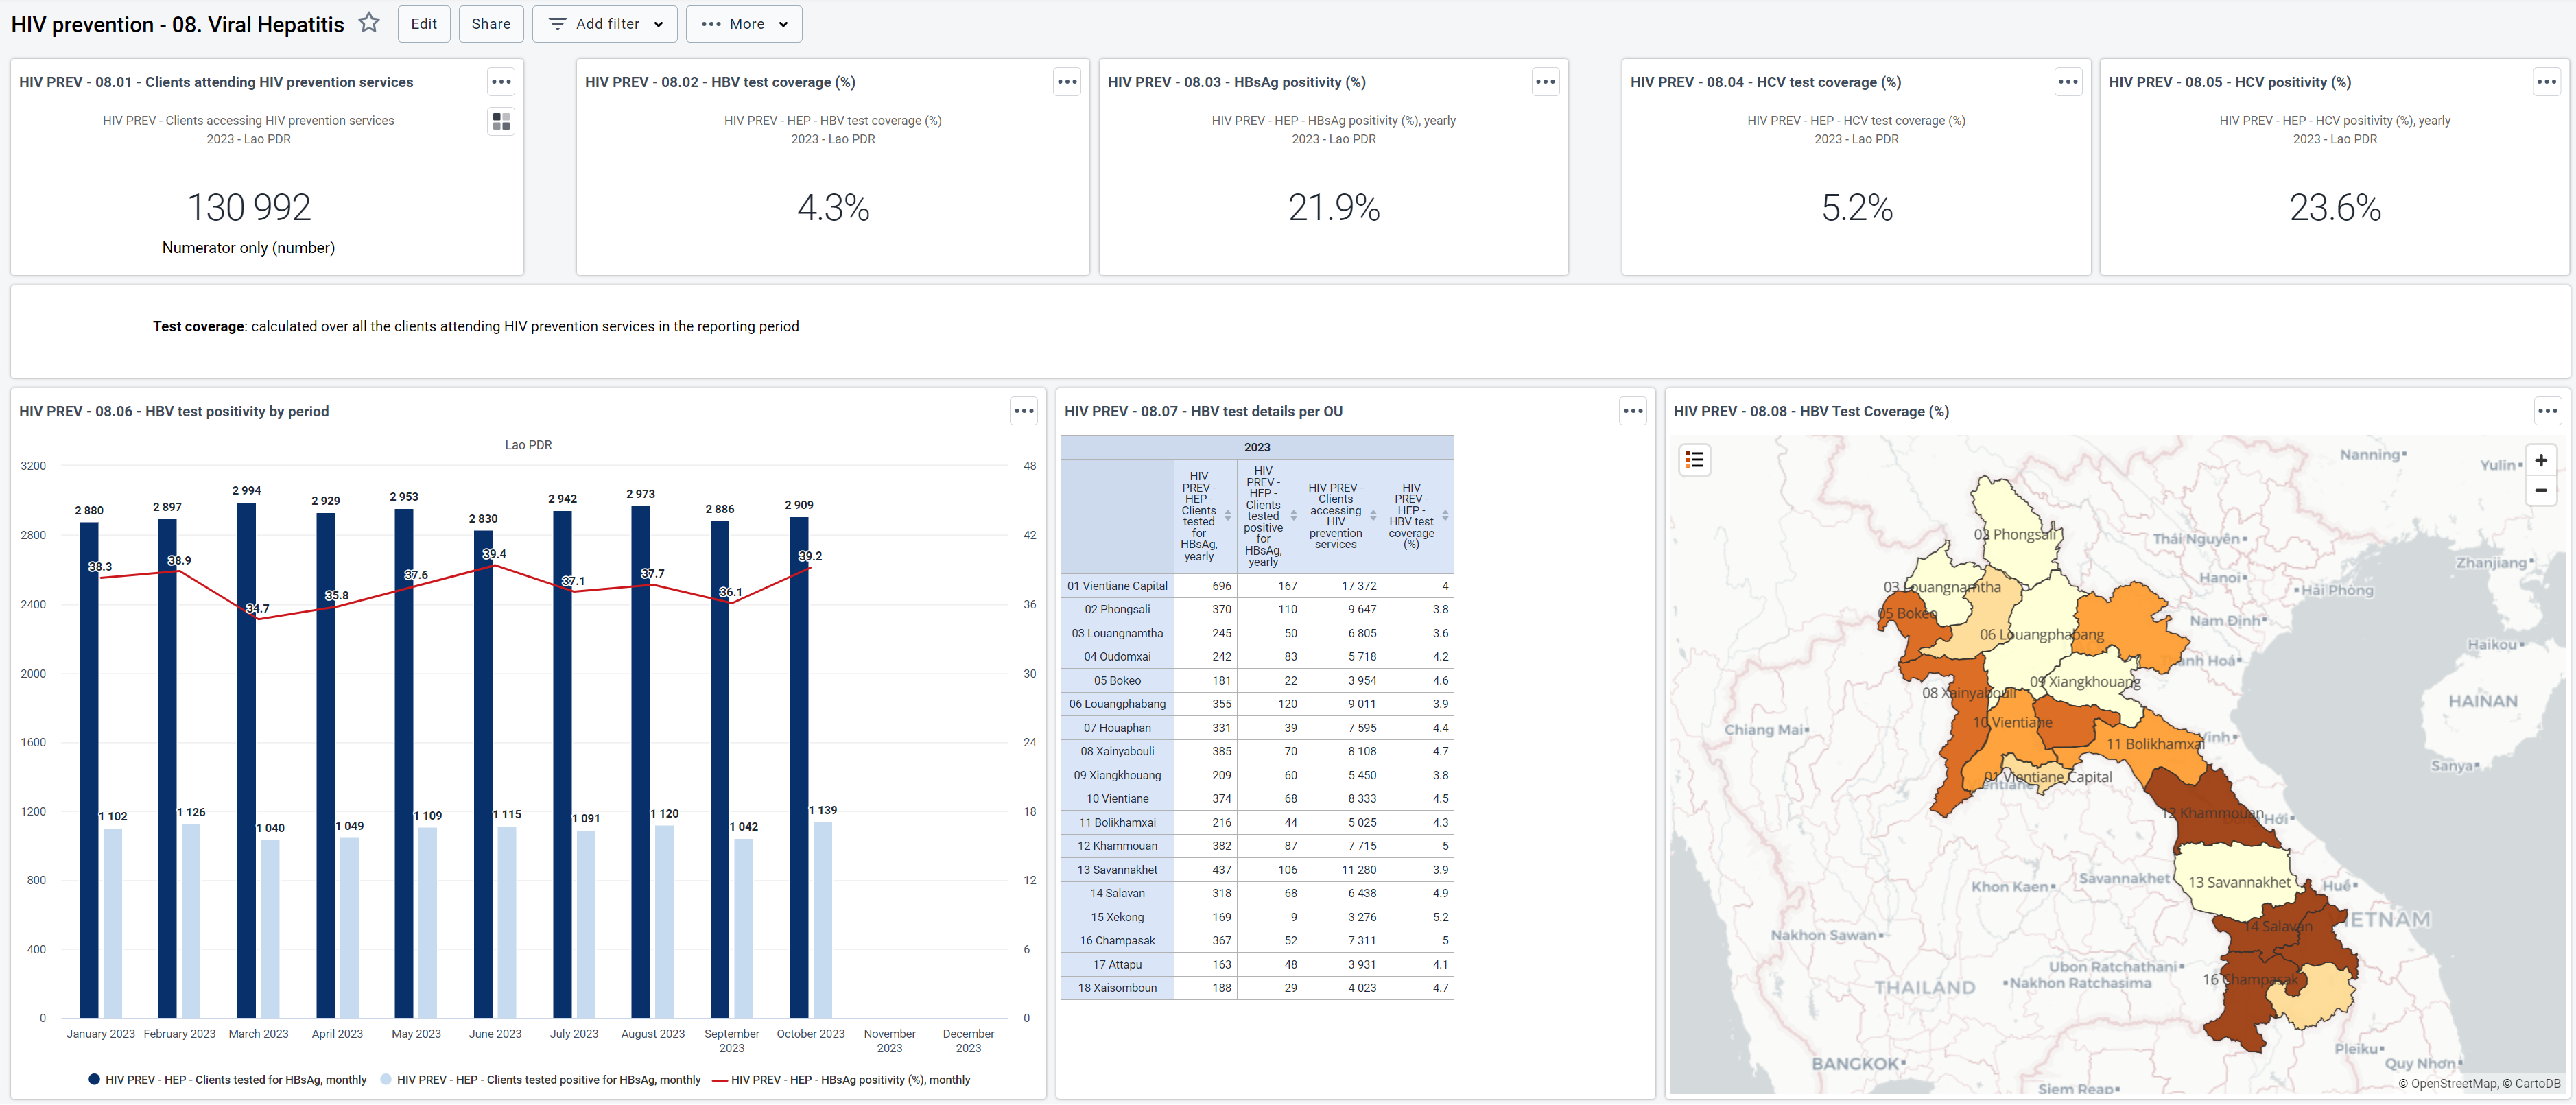Star the dashboard as favorite
The width and height of the screenshot is (2576, 1105).
[x=369, y=23]
